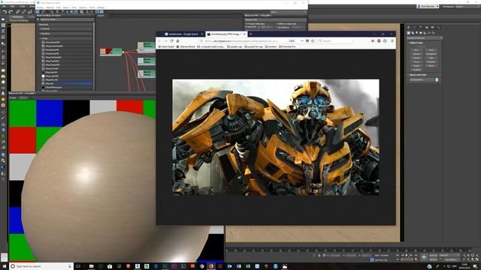Click the Teapot primitive button

click(x=416, y=65)
